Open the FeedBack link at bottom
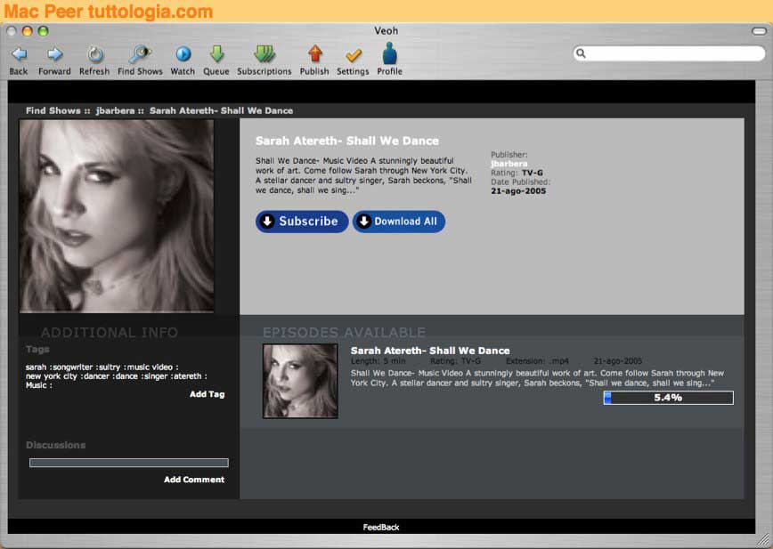 [x=381, y=528]
